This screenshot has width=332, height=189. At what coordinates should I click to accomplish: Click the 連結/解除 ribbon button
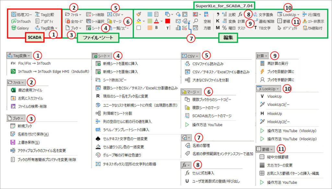point(264,21)
